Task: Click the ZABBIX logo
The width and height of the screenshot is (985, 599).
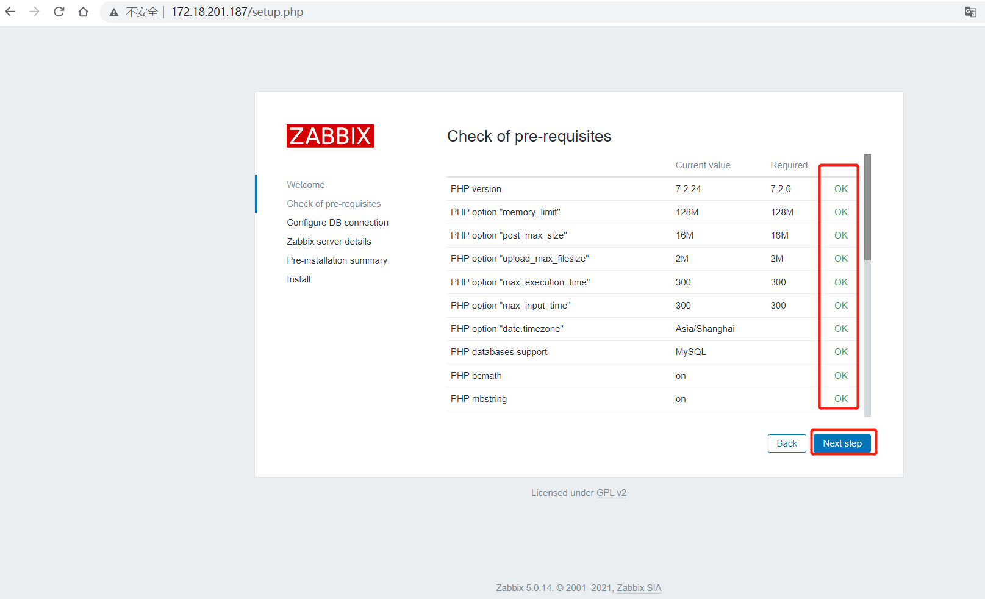Action: point(330,136)
